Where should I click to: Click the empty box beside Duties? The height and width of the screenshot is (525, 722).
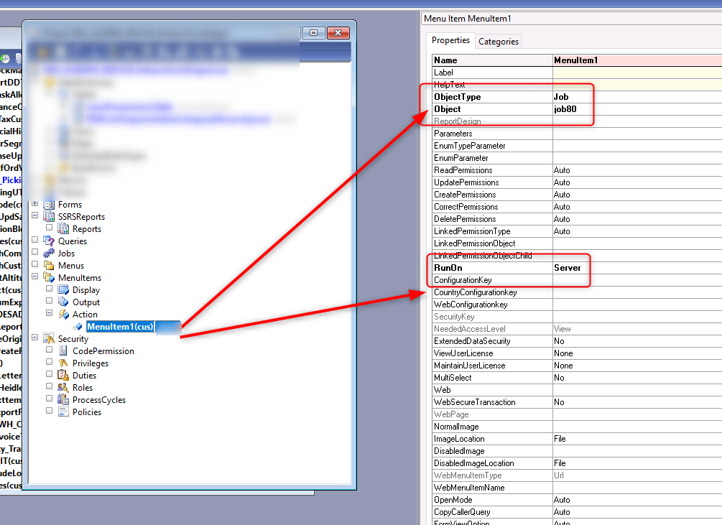50,375
